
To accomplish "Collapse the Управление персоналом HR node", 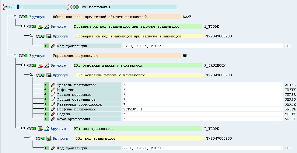I will (14, 55).
